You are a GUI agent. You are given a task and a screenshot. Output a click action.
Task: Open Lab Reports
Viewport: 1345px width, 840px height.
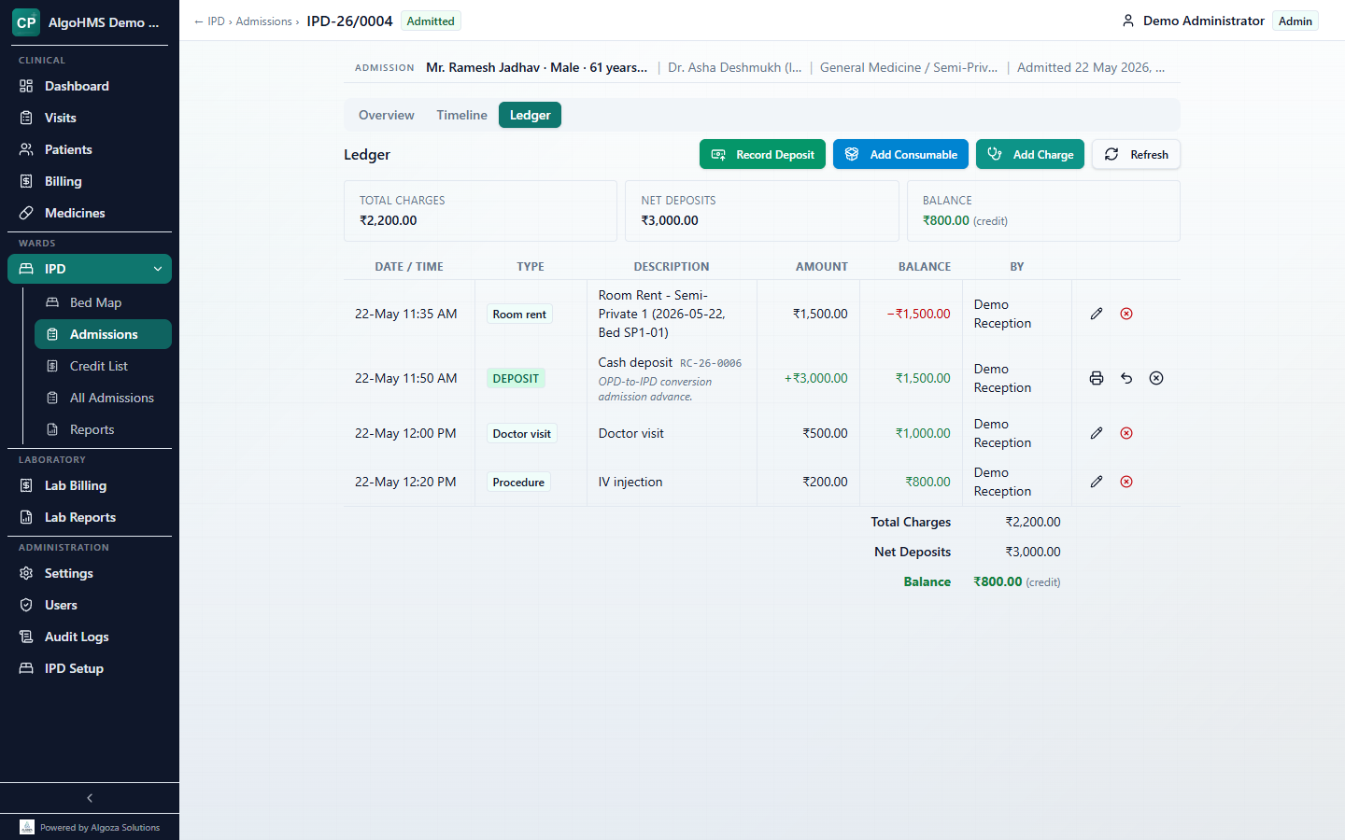pos(90,517)
